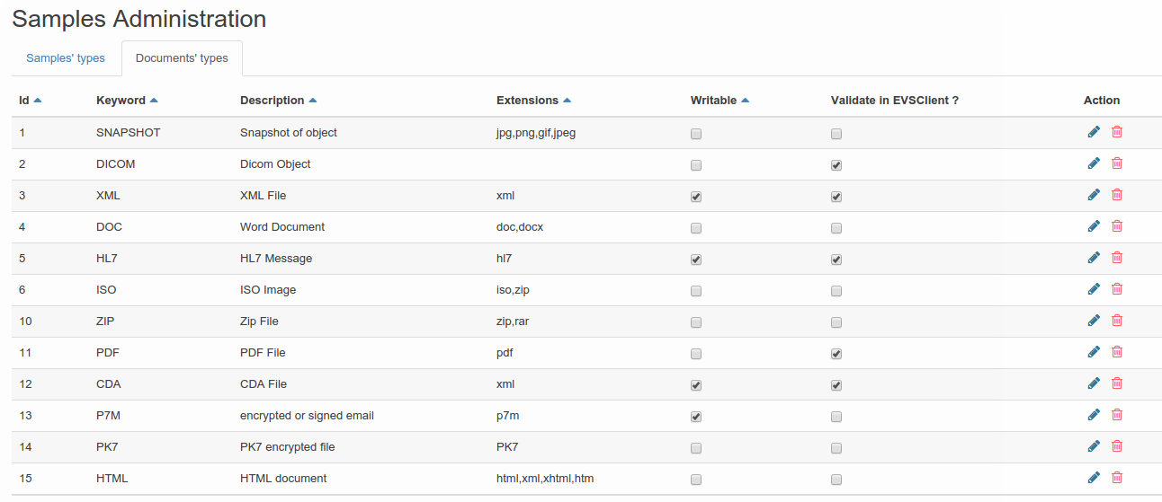Remove the HTML document type
The width and height of the screenshot is (1162, 502).
[1117, 478]
